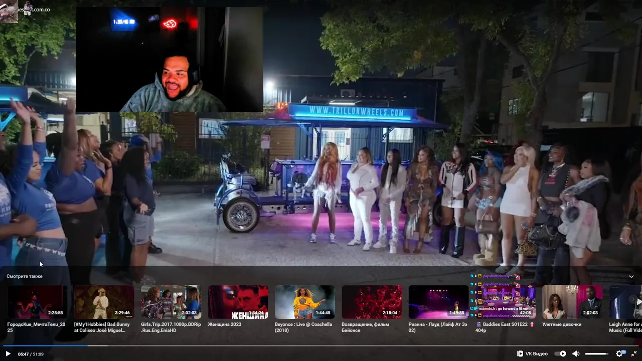Click the Смотрите также heading
This screenshot has width=642, height=361.
point(25,276)
